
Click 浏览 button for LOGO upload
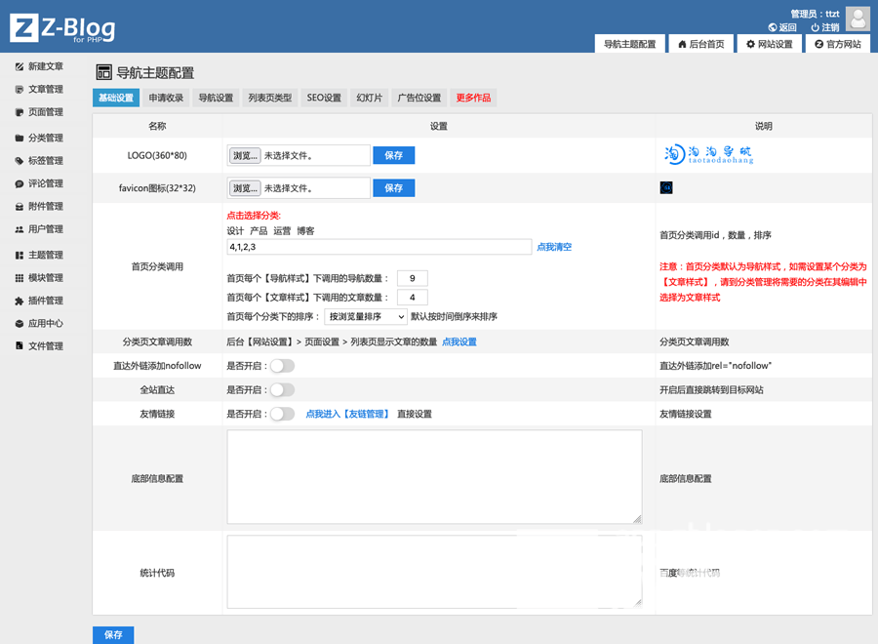245,155
